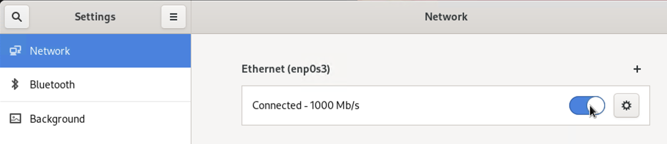This screenshot has height=144, width=667.
Task: Click the Settings title in the header
Action: pyautogui.click(x=95, y=17)
